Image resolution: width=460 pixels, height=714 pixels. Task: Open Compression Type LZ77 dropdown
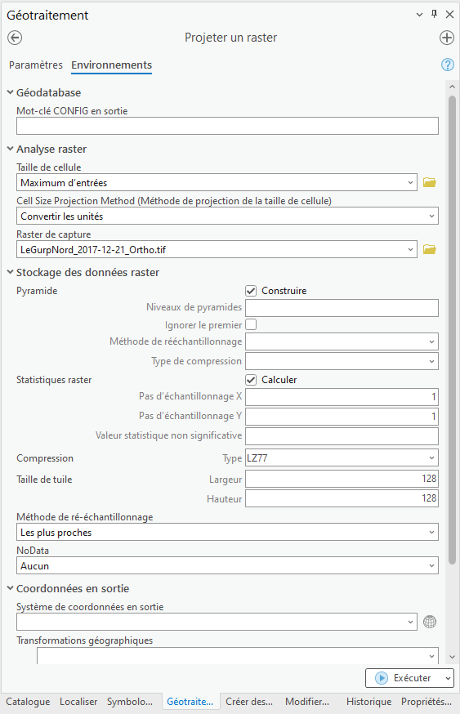[x=431, y=457]
